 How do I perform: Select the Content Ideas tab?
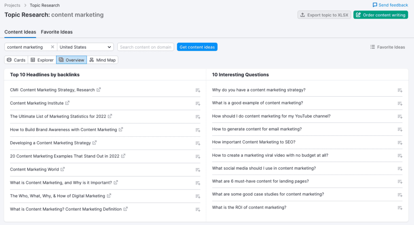20,32
